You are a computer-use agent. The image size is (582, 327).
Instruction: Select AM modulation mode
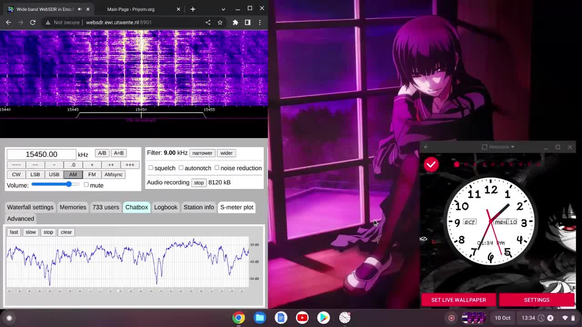tap(73, 174)
